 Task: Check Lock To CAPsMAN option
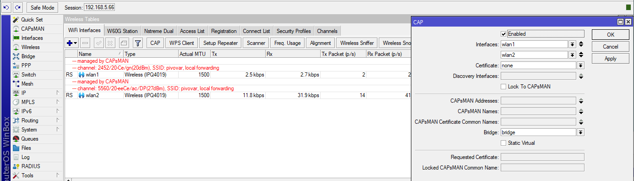tap(503, 87)
